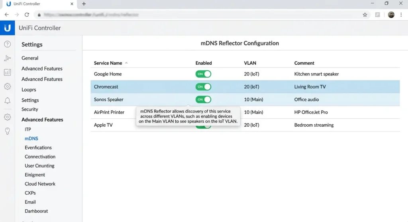This screenshot has width=408, height=222.
Task: Click the Enabled column header
Action: pyautogui.click(x=204, y=63)
